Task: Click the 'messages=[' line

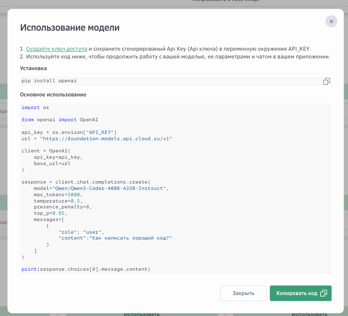Action: coord(49,220)
